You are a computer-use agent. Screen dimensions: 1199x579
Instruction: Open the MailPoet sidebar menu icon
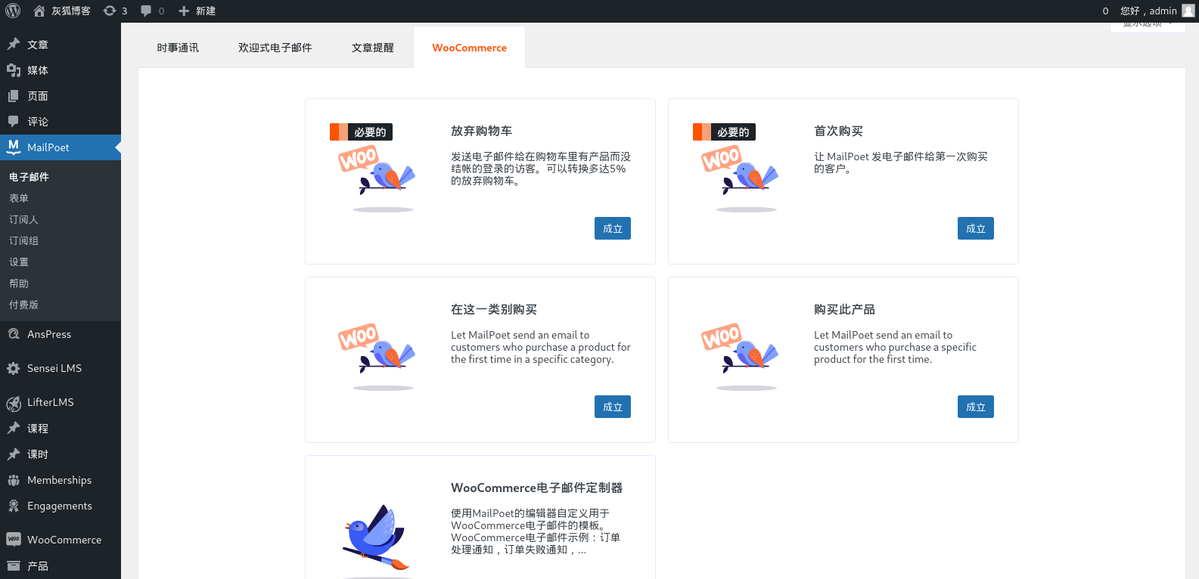click(x=14, y=147)
